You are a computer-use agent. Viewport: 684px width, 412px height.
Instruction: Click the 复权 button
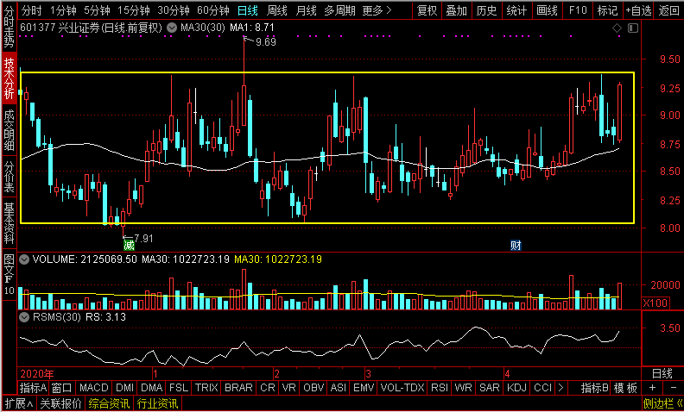[x=427, y=10]
